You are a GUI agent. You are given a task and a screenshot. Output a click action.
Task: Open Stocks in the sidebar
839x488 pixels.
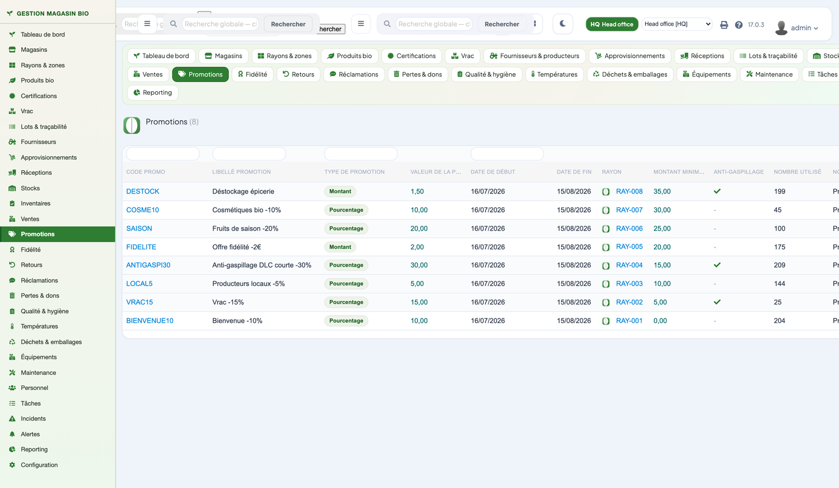[x=57, y=188]
